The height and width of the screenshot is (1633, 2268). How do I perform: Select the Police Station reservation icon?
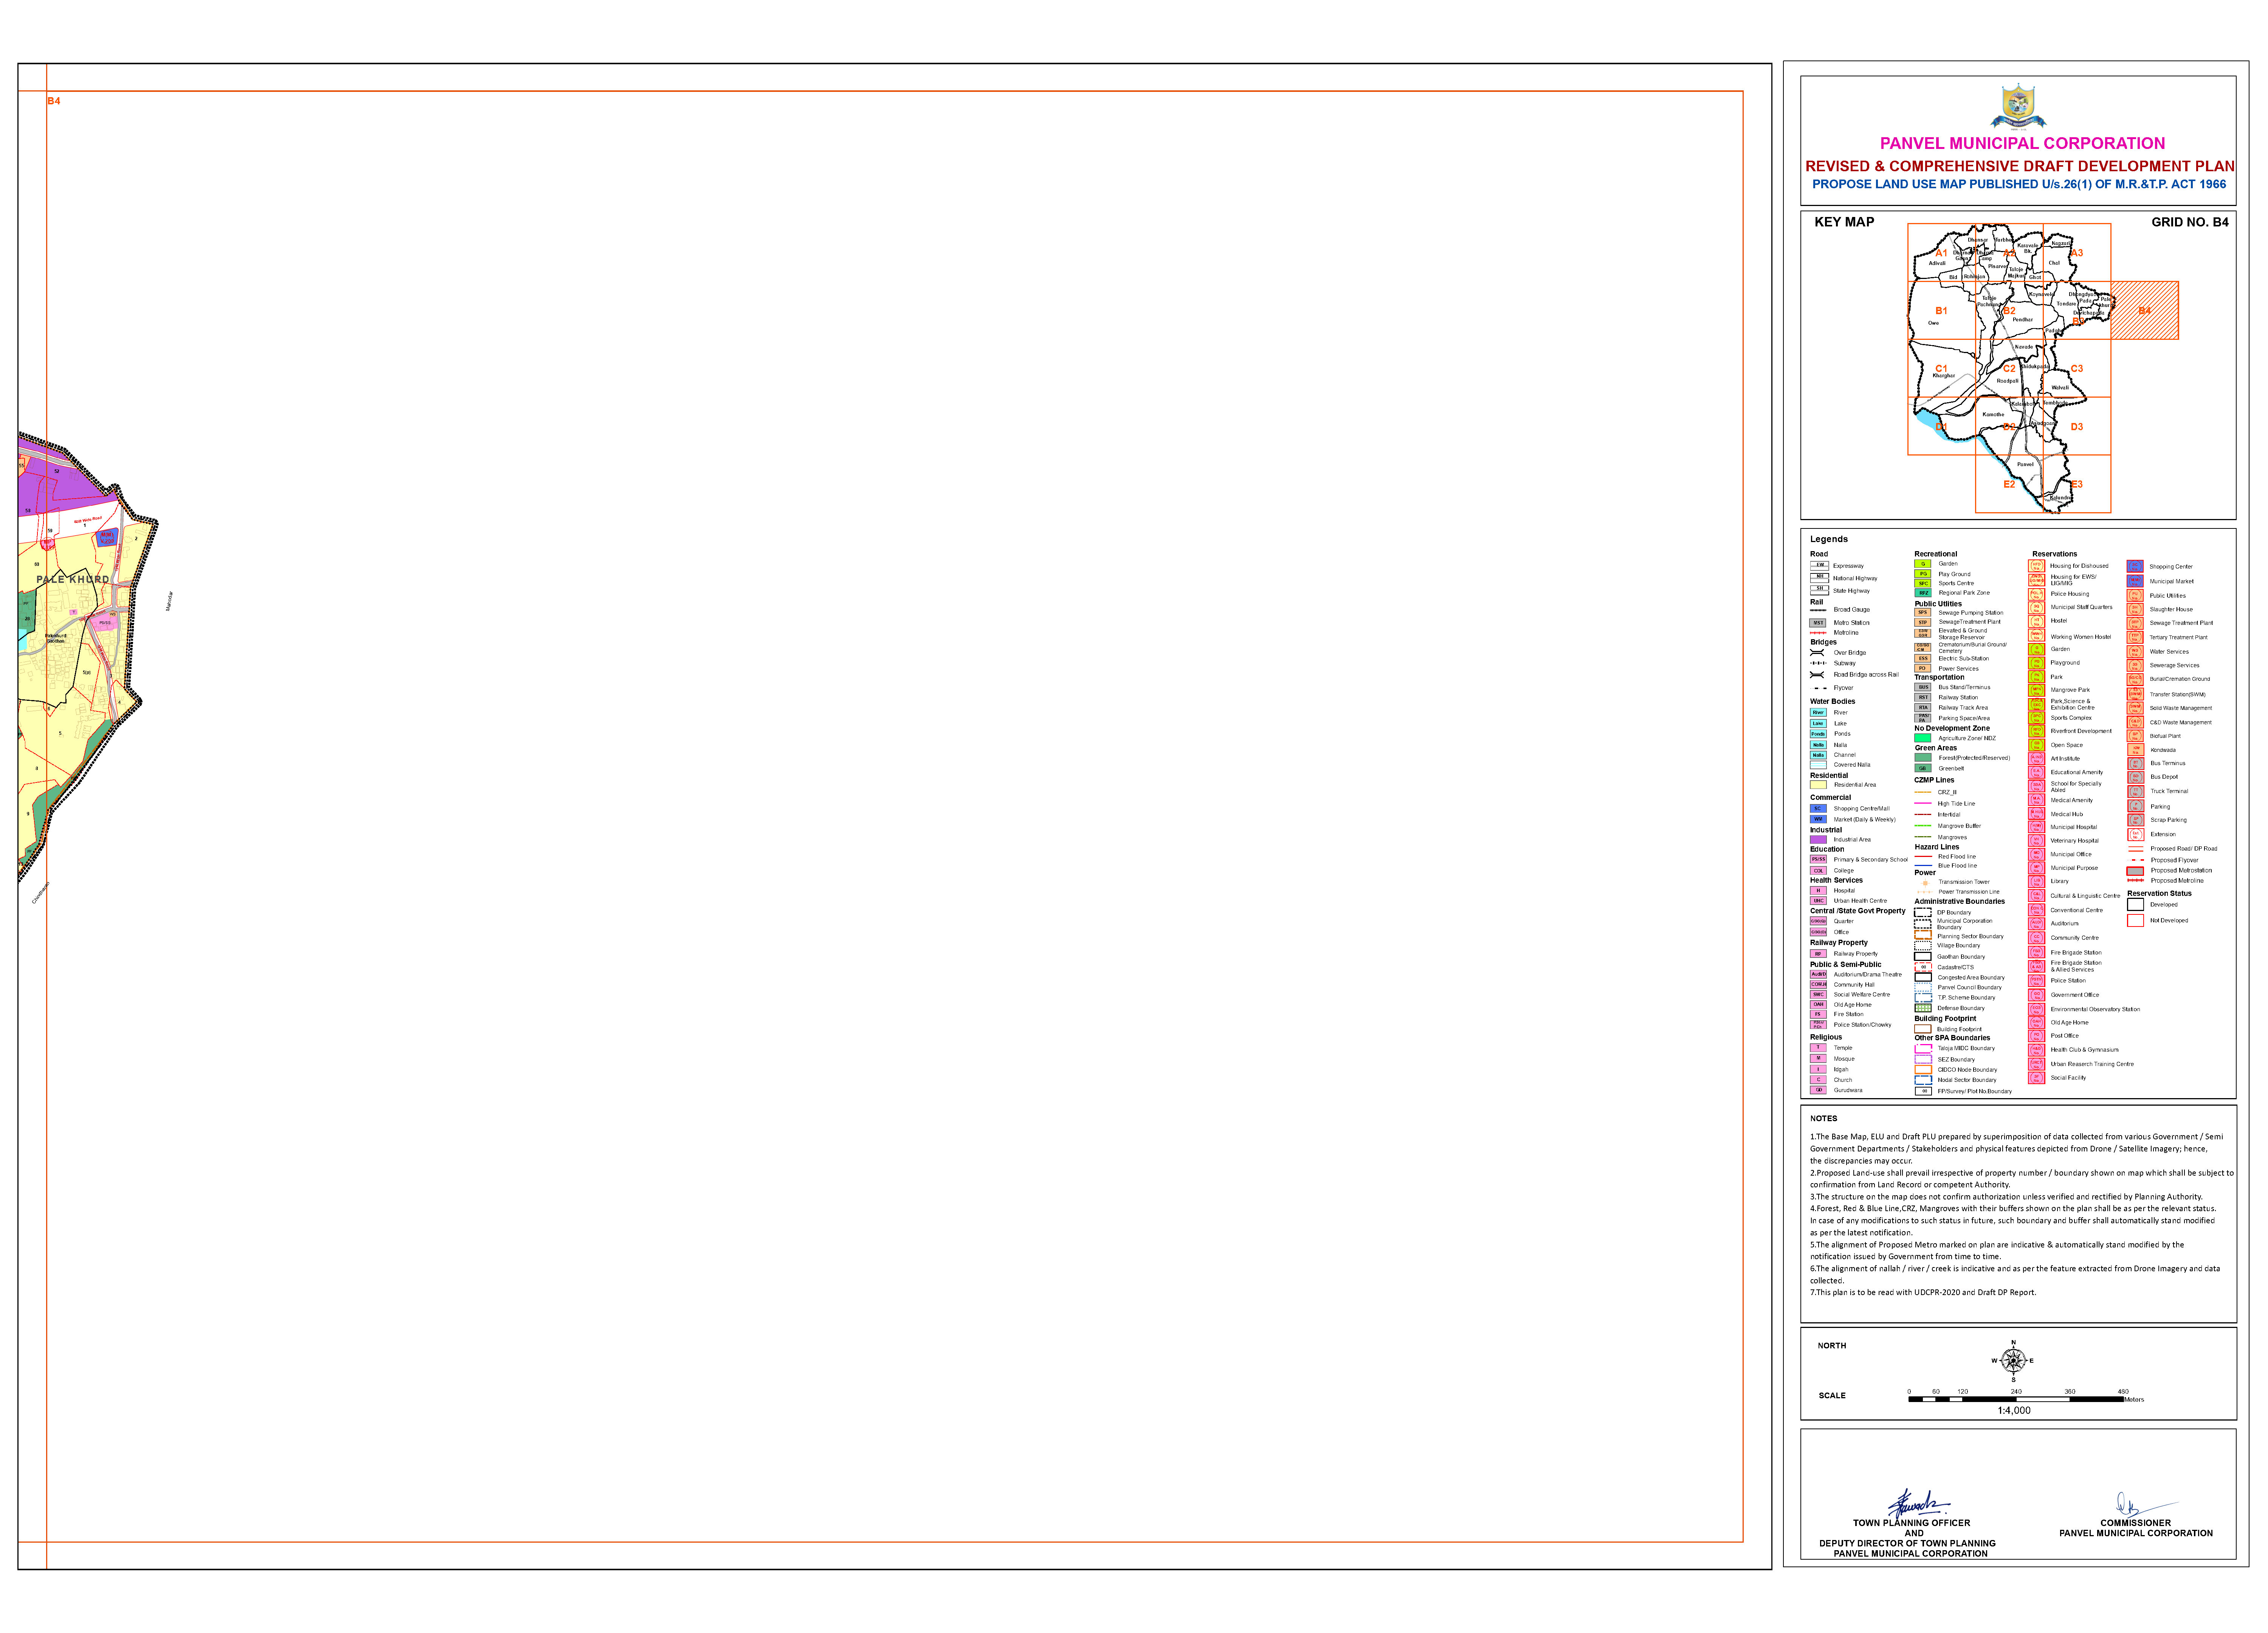(2037, 981)
